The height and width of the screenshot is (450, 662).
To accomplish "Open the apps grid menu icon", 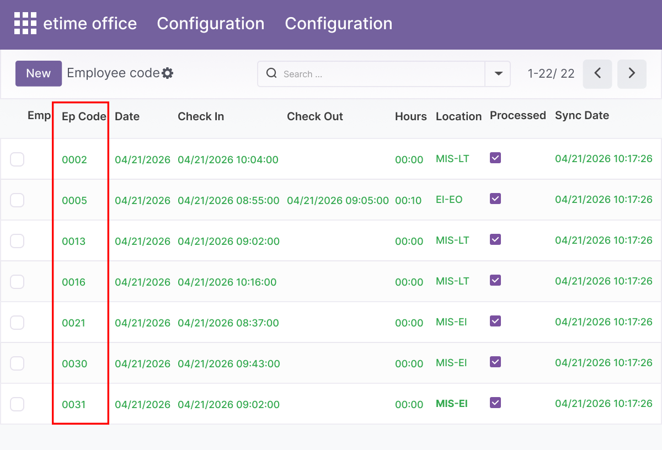I will [x=25, y=24].
